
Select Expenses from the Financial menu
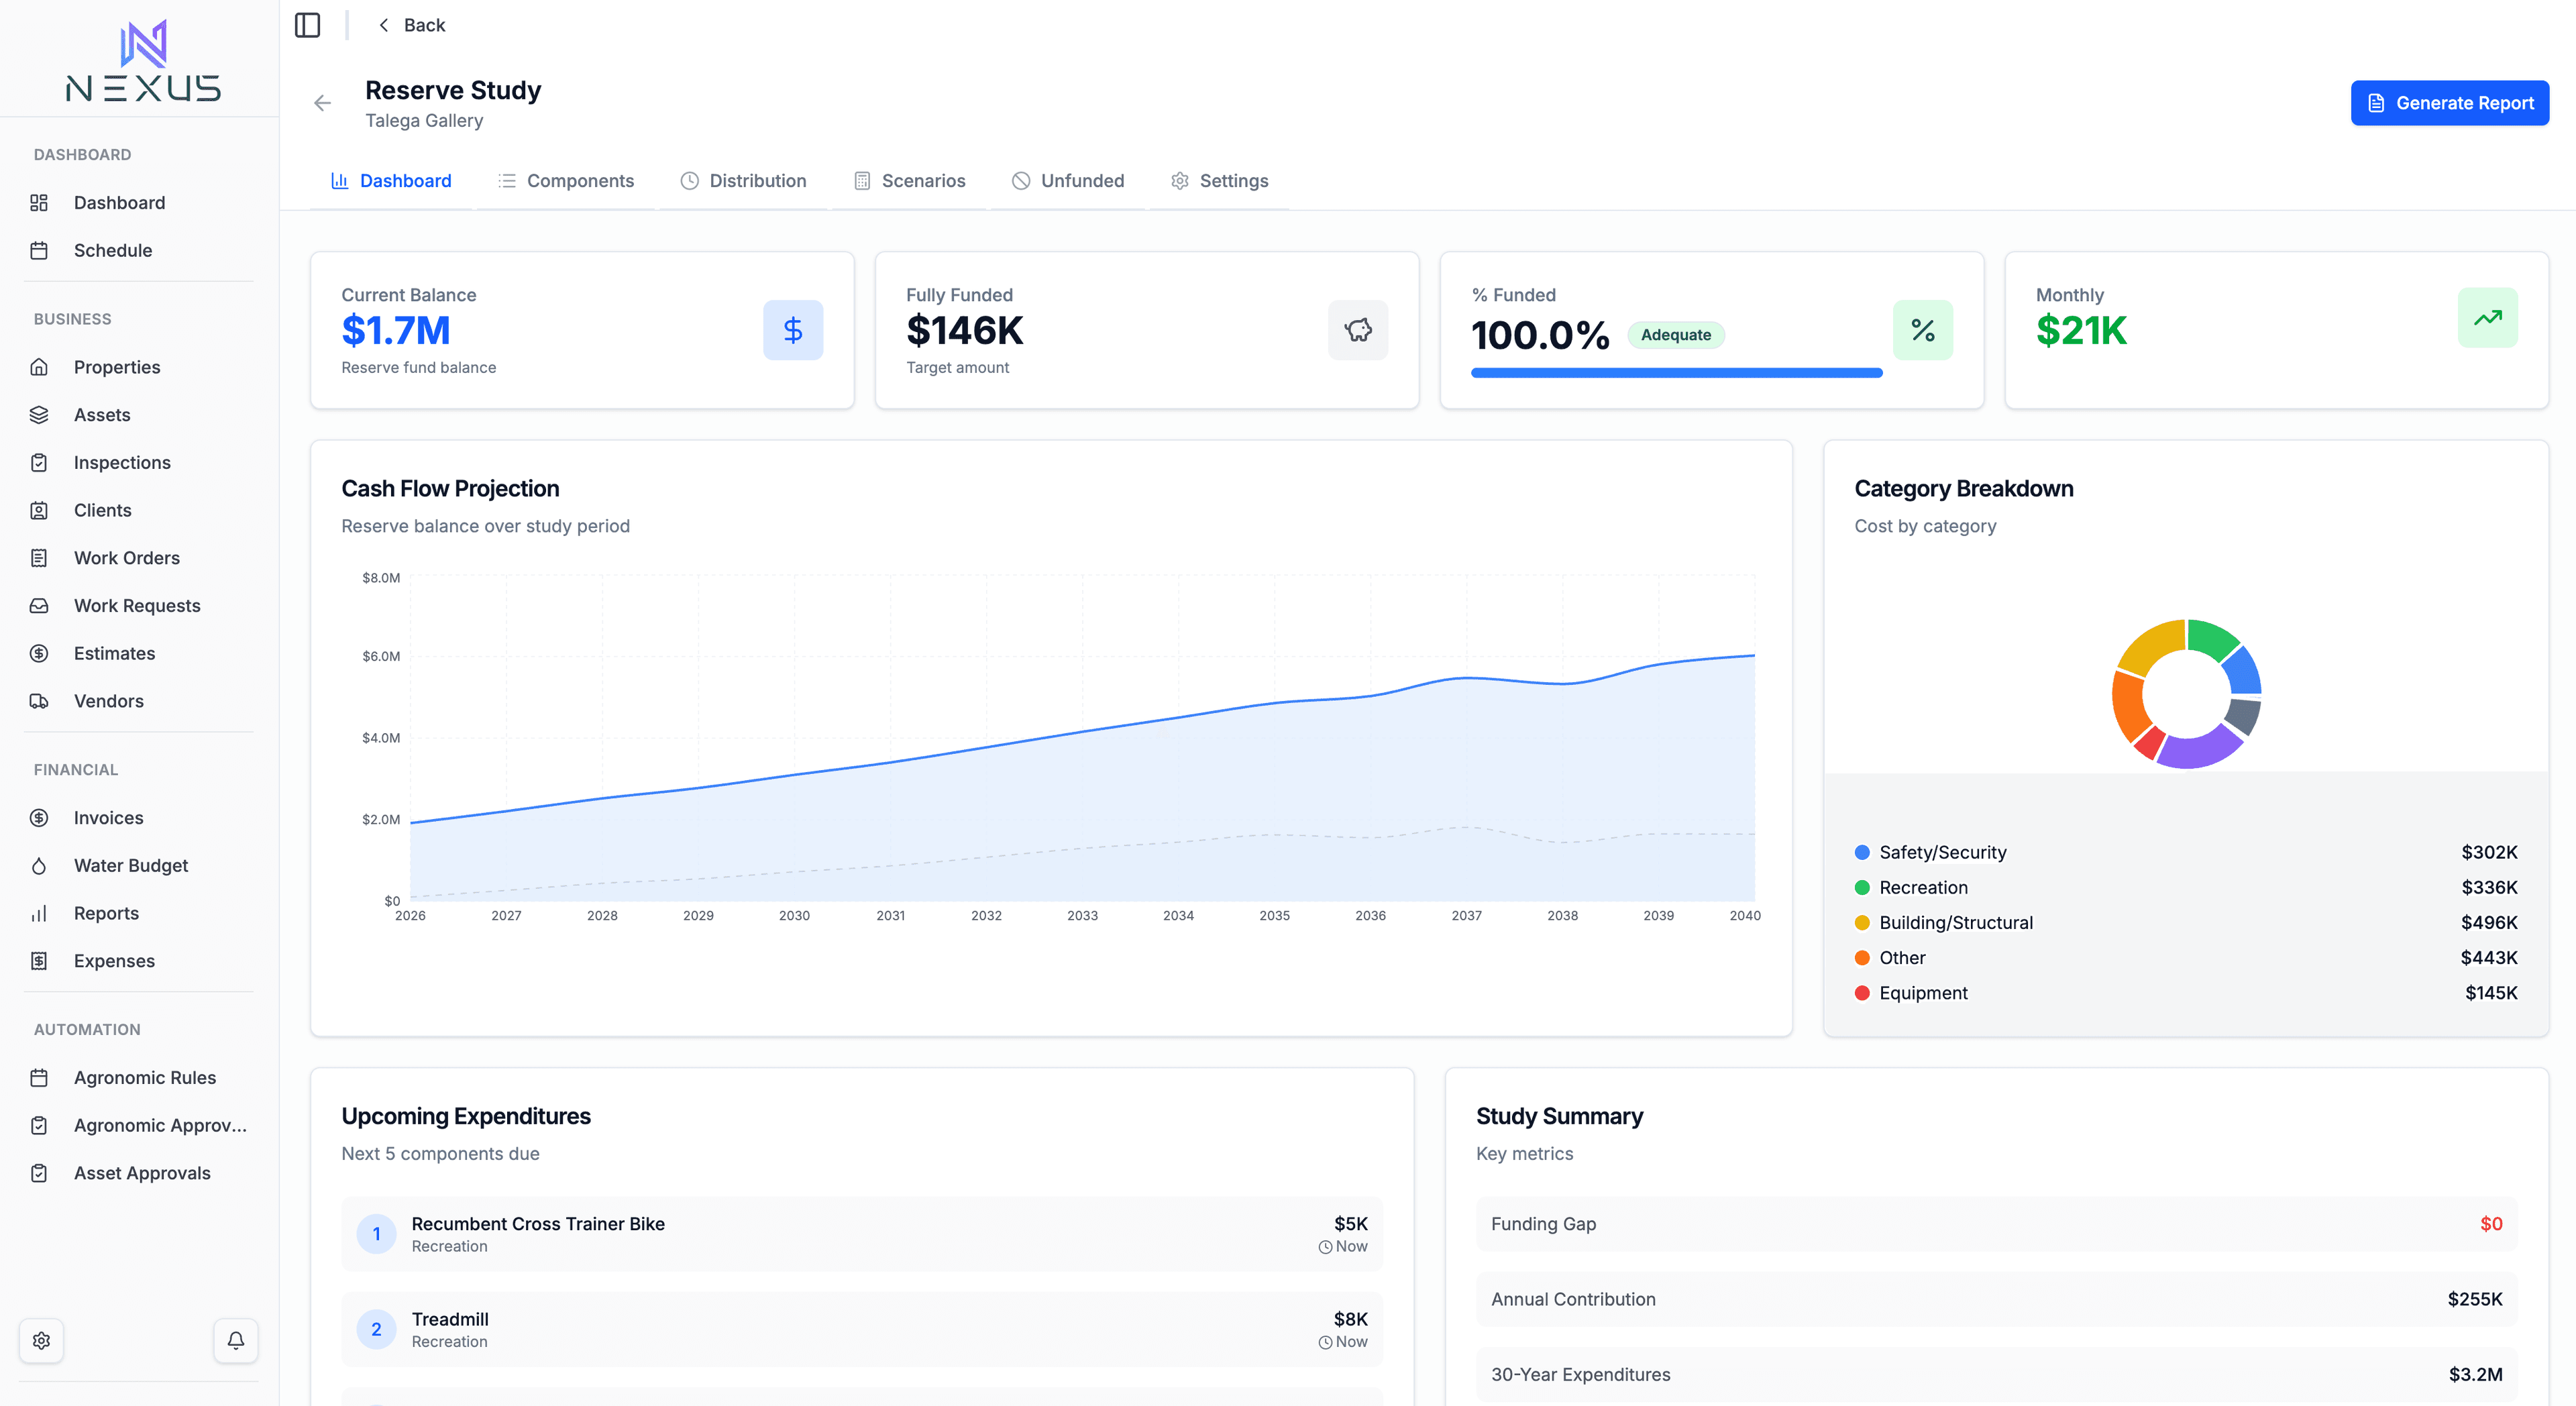[113, 960]
